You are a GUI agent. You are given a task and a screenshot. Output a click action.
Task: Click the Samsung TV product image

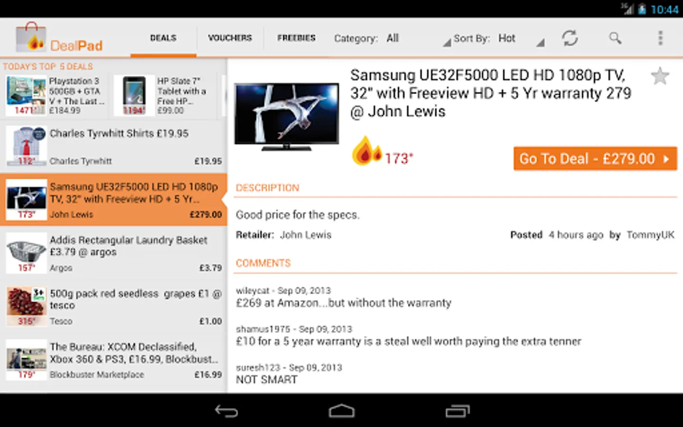286,117
